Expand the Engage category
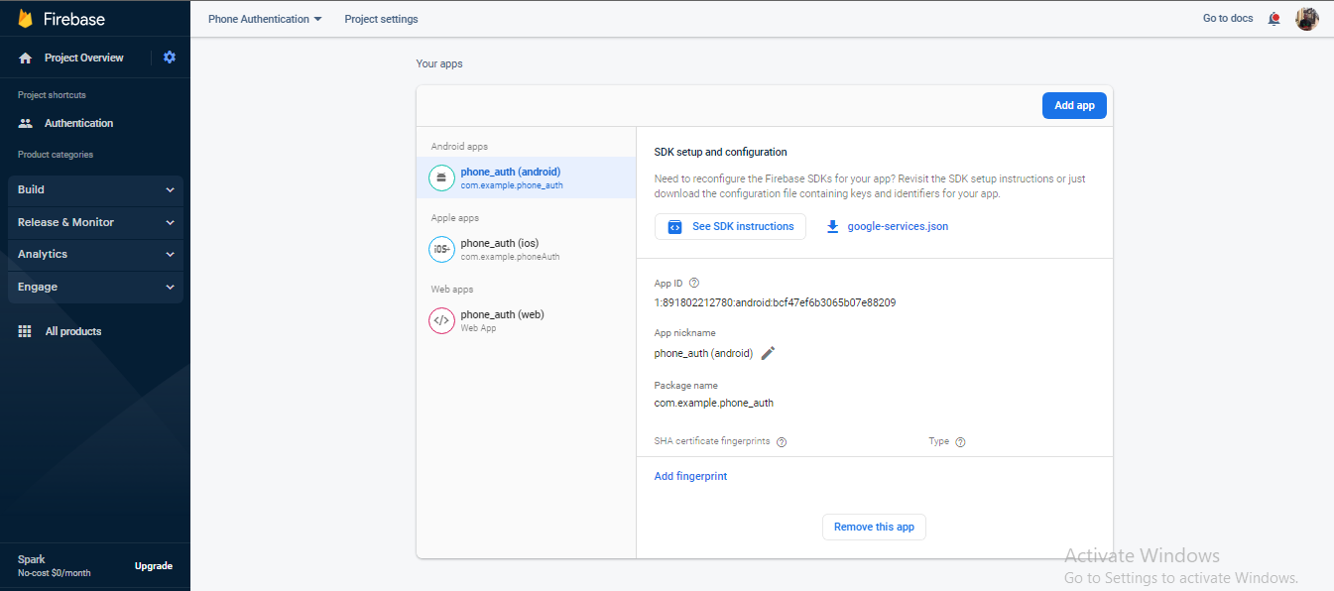 [95, 287]
